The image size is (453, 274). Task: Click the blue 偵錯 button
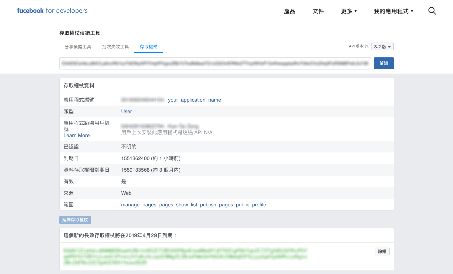coord(384,63)
